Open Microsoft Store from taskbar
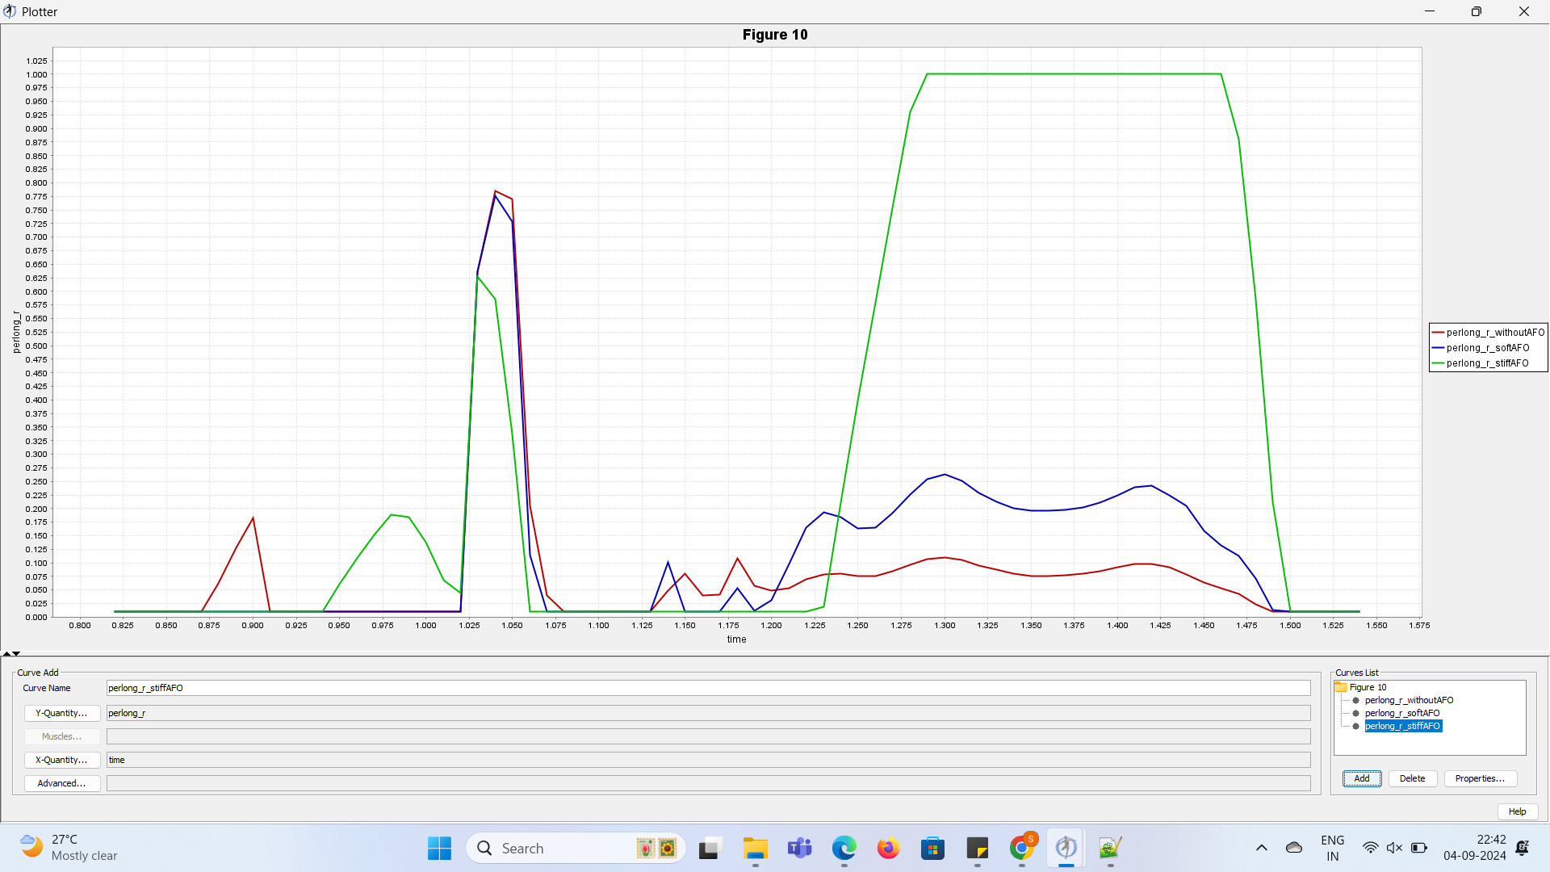The height and width of the screenshot is (872, 1550). pos(932,848)
